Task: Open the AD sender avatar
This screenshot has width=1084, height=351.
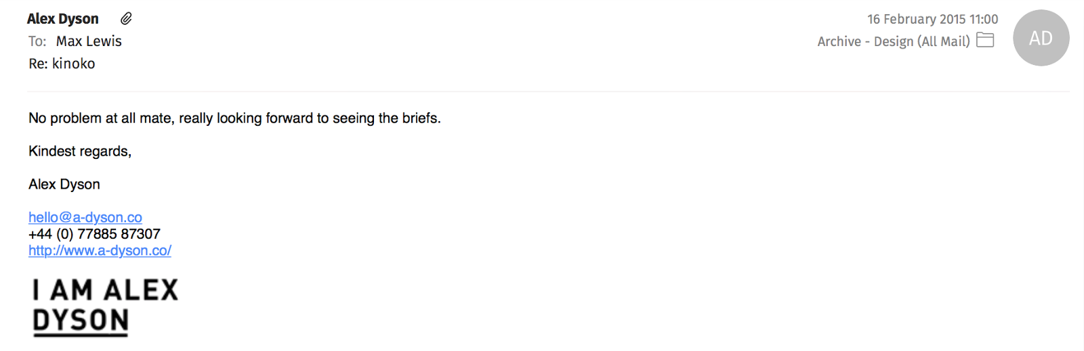Action: (x=1041, y=38)
